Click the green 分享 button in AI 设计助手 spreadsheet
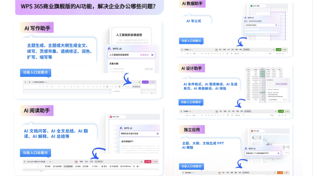Viewport: 313px width, 176px height. (x=281, y=111)
